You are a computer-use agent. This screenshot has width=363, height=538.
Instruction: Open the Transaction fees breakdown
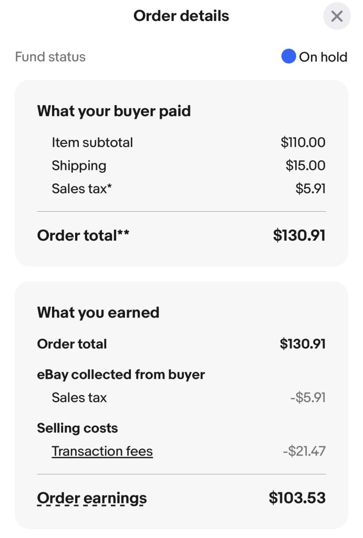102,451
